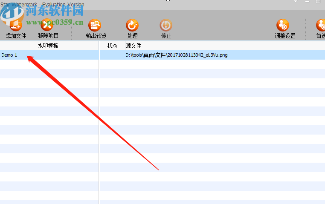
Task: Click the 源文件 column header
Action: coord(225,46)
